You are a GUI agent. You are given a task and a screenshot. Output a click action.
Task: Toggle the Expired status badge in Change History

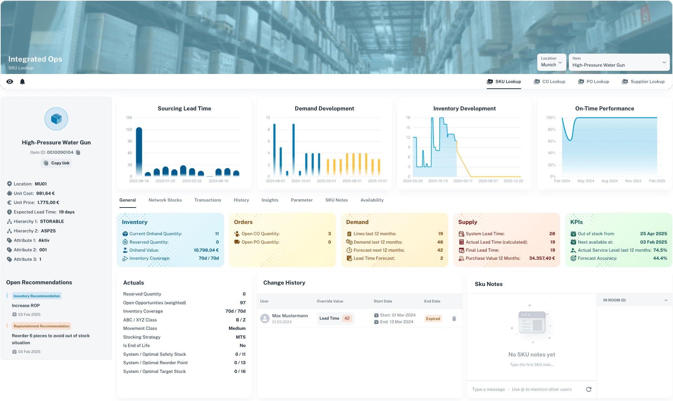(x=433, y=319)
